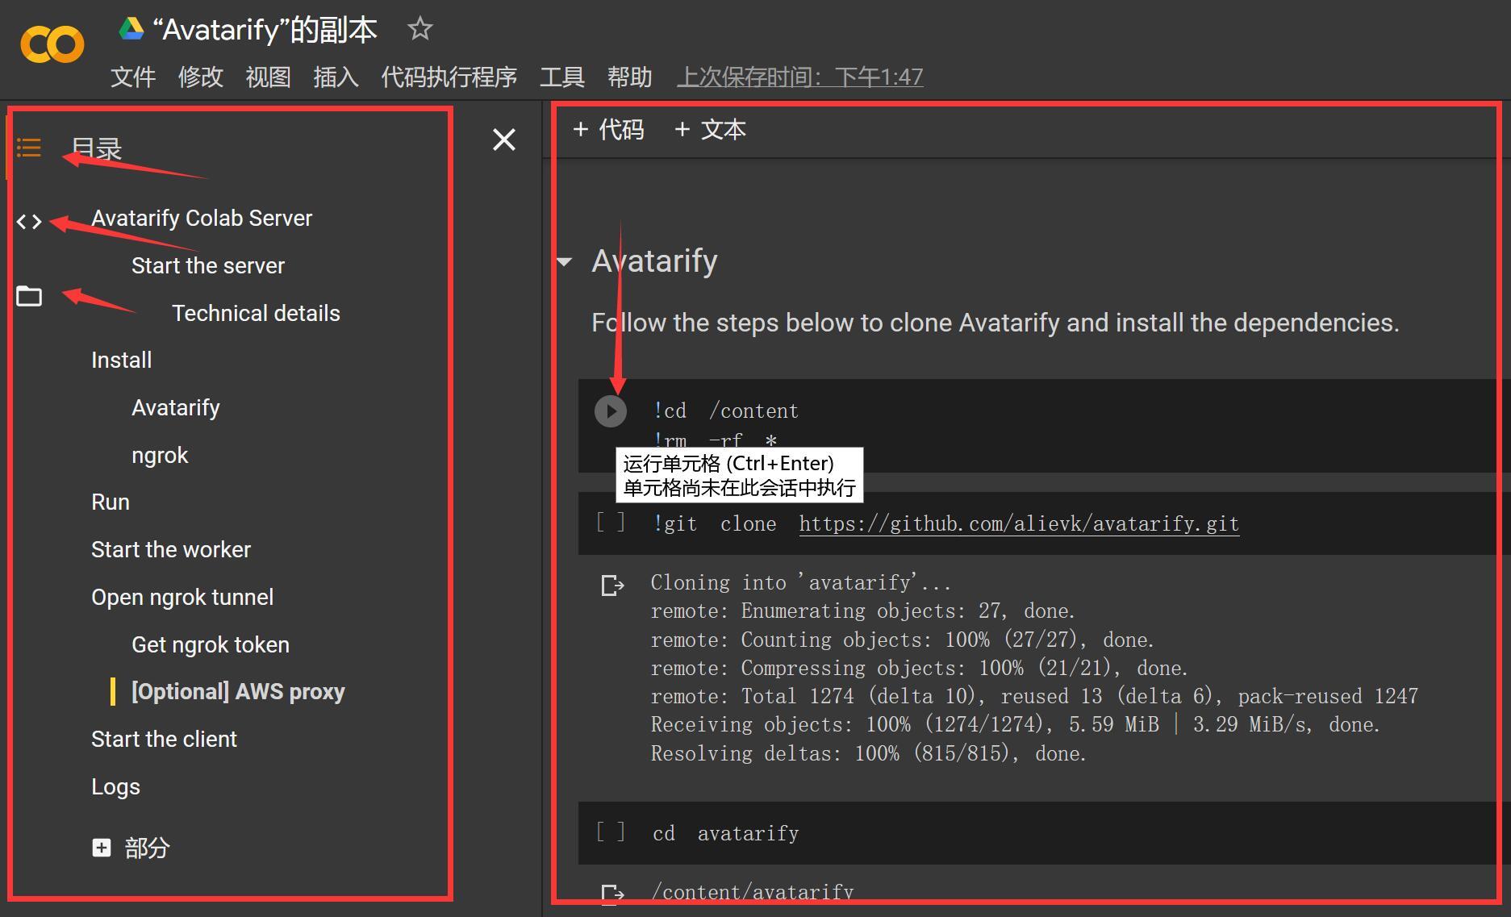Run the cd avatarify cell bracket

pos(610,832)
